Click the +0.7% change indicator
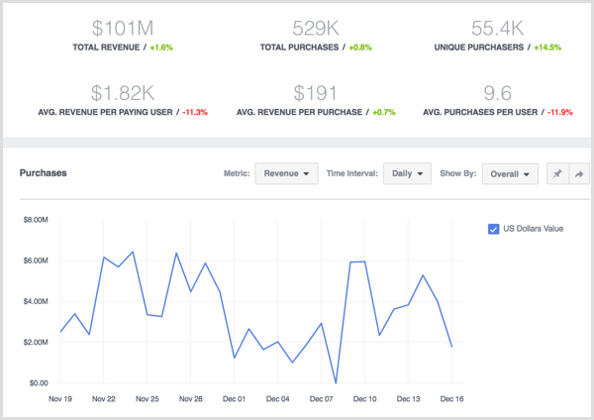 384,112
